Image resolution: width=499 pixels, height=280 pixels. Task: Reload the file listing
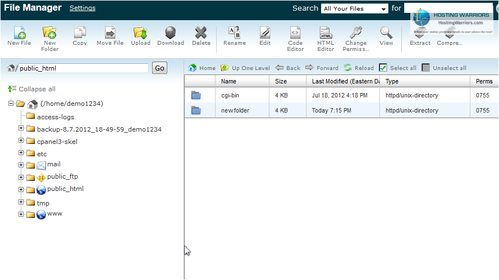[359, 68]
